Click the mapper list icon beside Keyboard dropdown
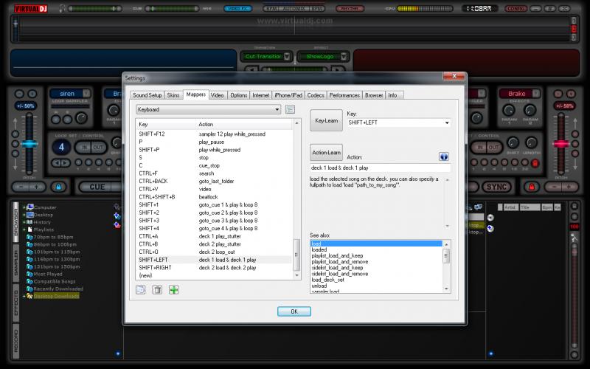This screenshot has height=369, width=590. [290, 109]
